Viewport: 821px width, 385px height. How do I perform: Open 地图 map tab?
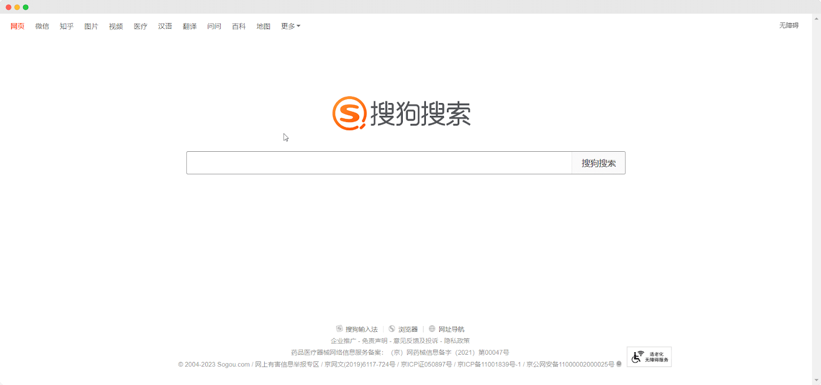[264, 26]
